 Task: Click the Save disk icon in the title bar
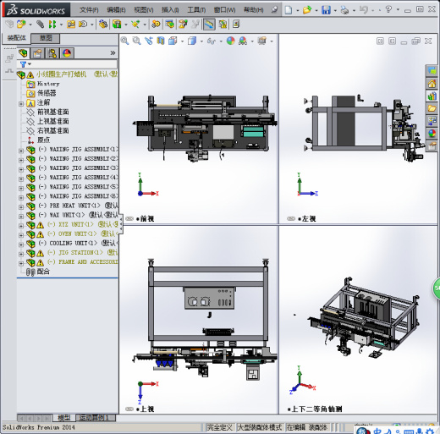coord(326,10)
